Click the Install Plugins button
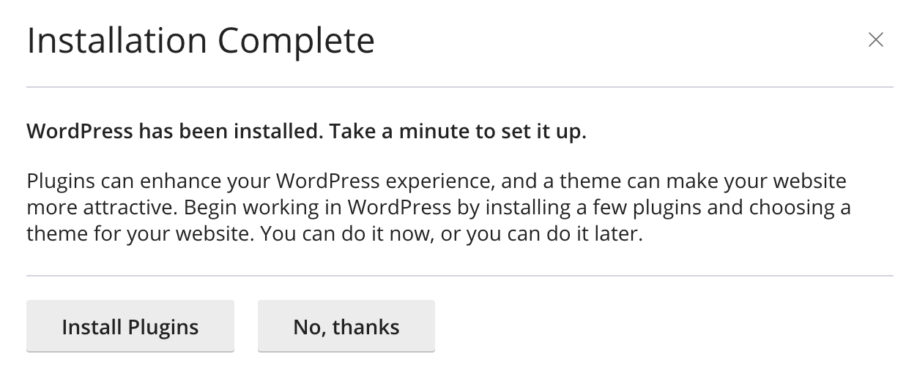Image resolution: width=917 pixels, height=376 pixels. [x=130, y=326]
